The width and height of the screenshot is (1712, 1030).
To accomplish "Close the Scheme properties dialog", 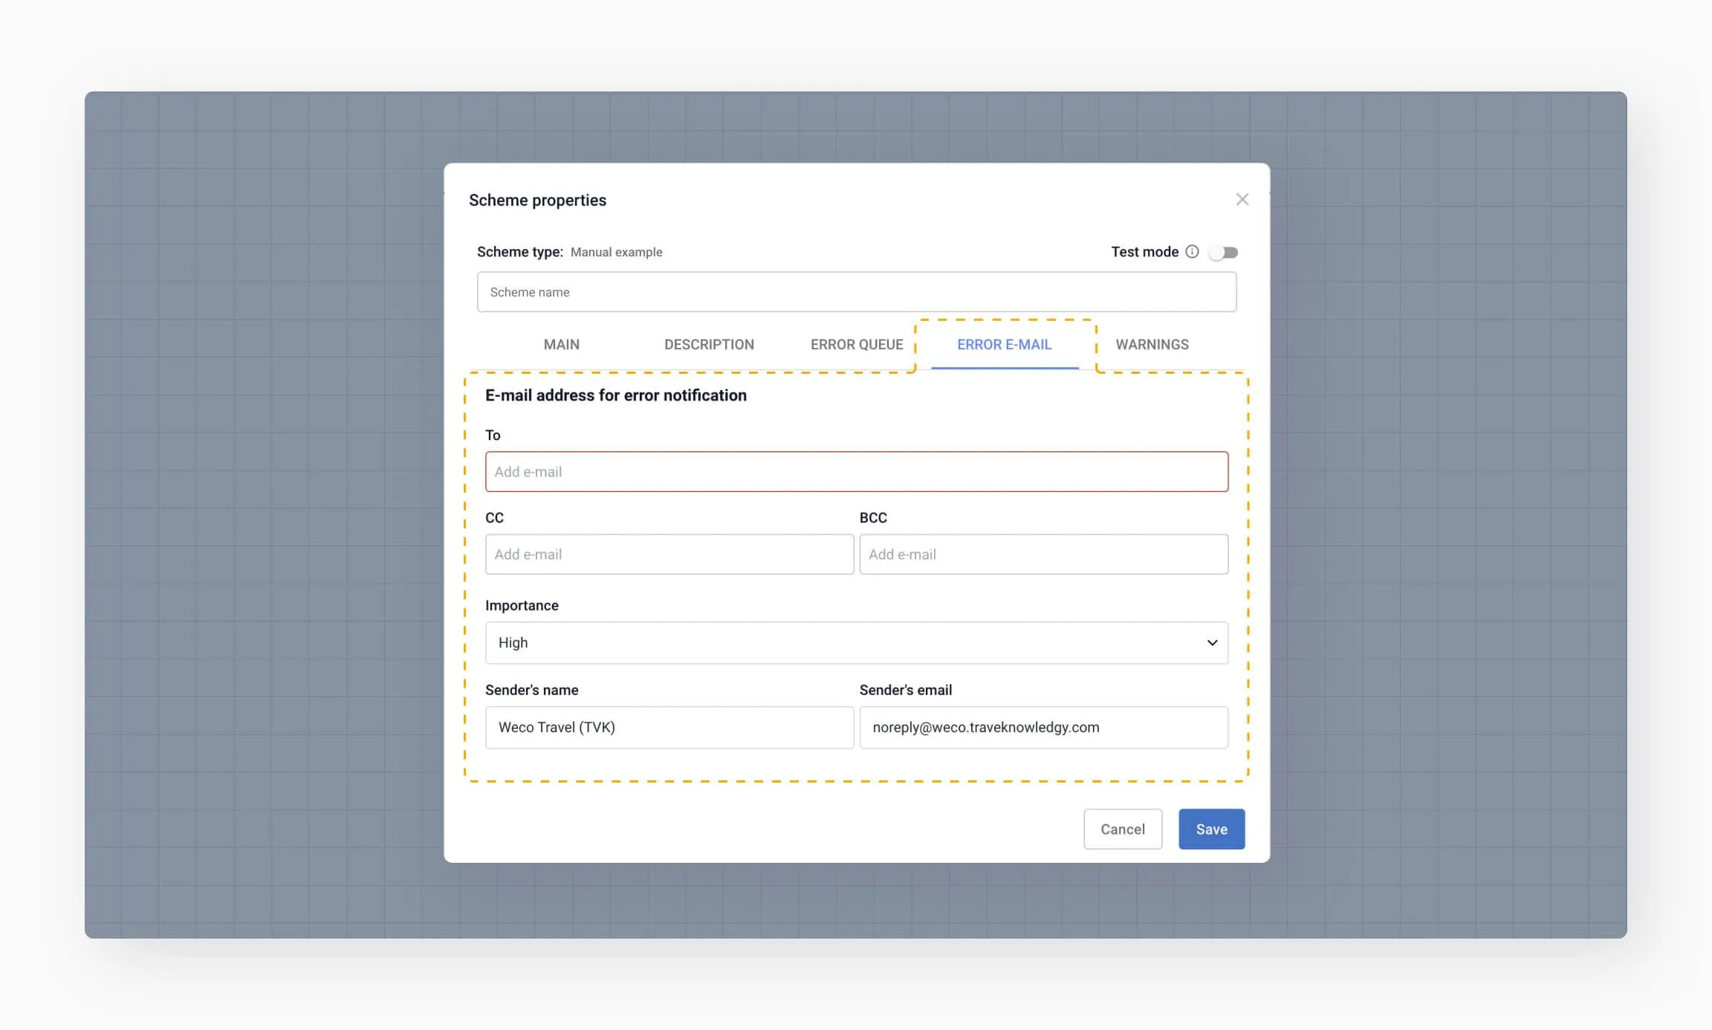I will (1242, 199).
